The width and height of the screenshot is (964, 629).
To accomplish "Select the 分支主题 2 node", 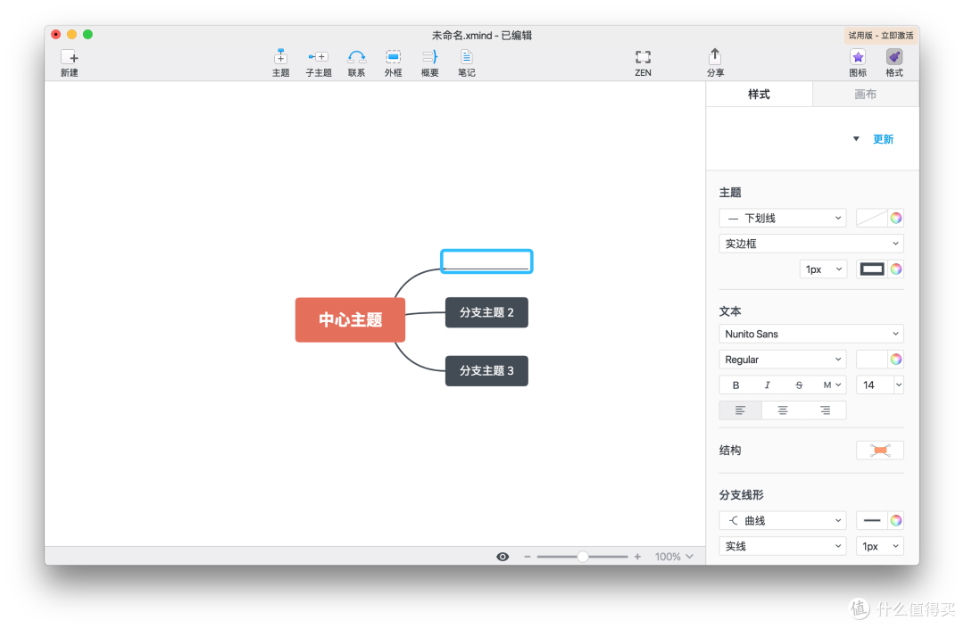I will 486,312.
